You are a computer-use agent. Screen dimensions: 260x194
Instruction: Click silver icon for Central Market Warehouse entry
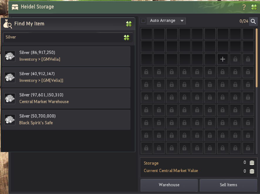pos(10,98)
